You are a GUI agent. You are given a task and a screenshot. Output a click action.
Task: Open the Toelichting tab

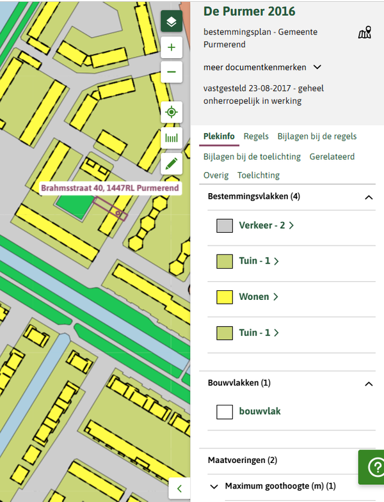click(x=258, y=175)
